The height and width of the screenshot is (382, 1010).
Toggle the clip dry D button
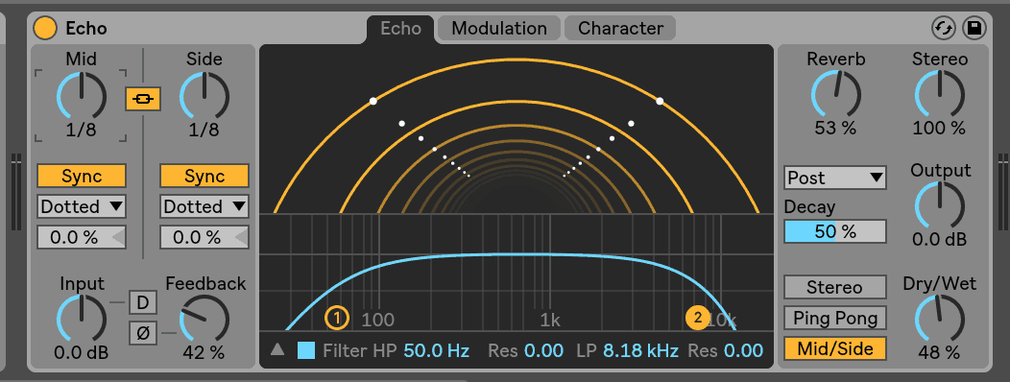coord(143,302)
